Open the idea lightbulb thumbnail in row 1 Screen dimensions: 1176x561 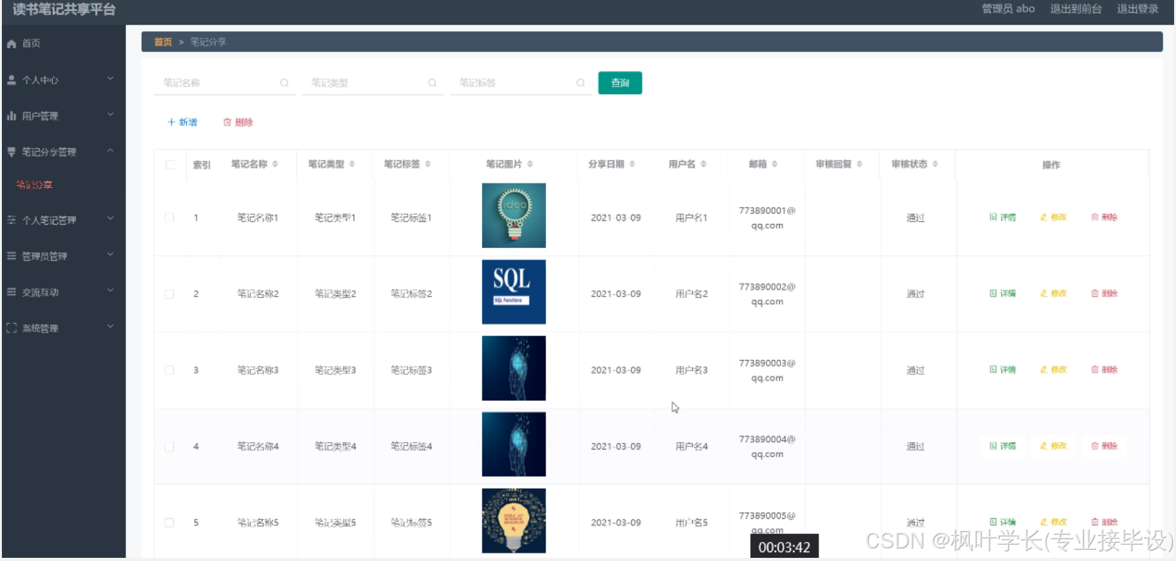[x=514, y=215]
